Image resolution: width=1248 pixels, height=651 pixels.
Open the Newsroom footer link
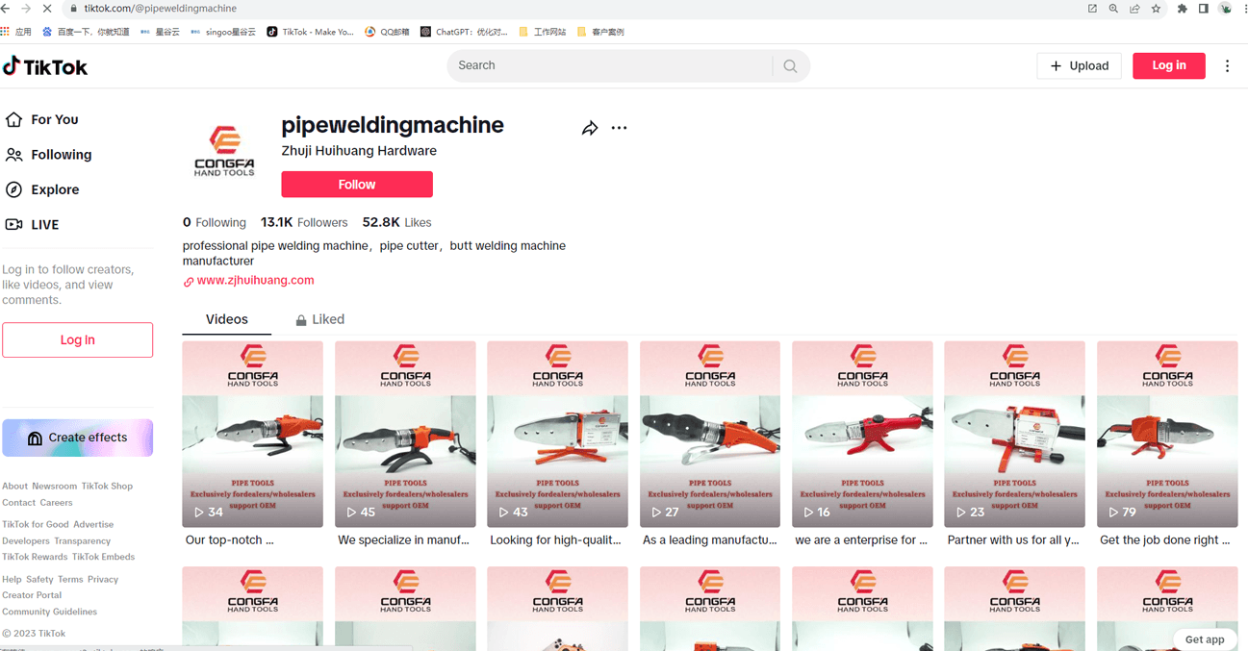pyautogui.click(x=54, y=487)
